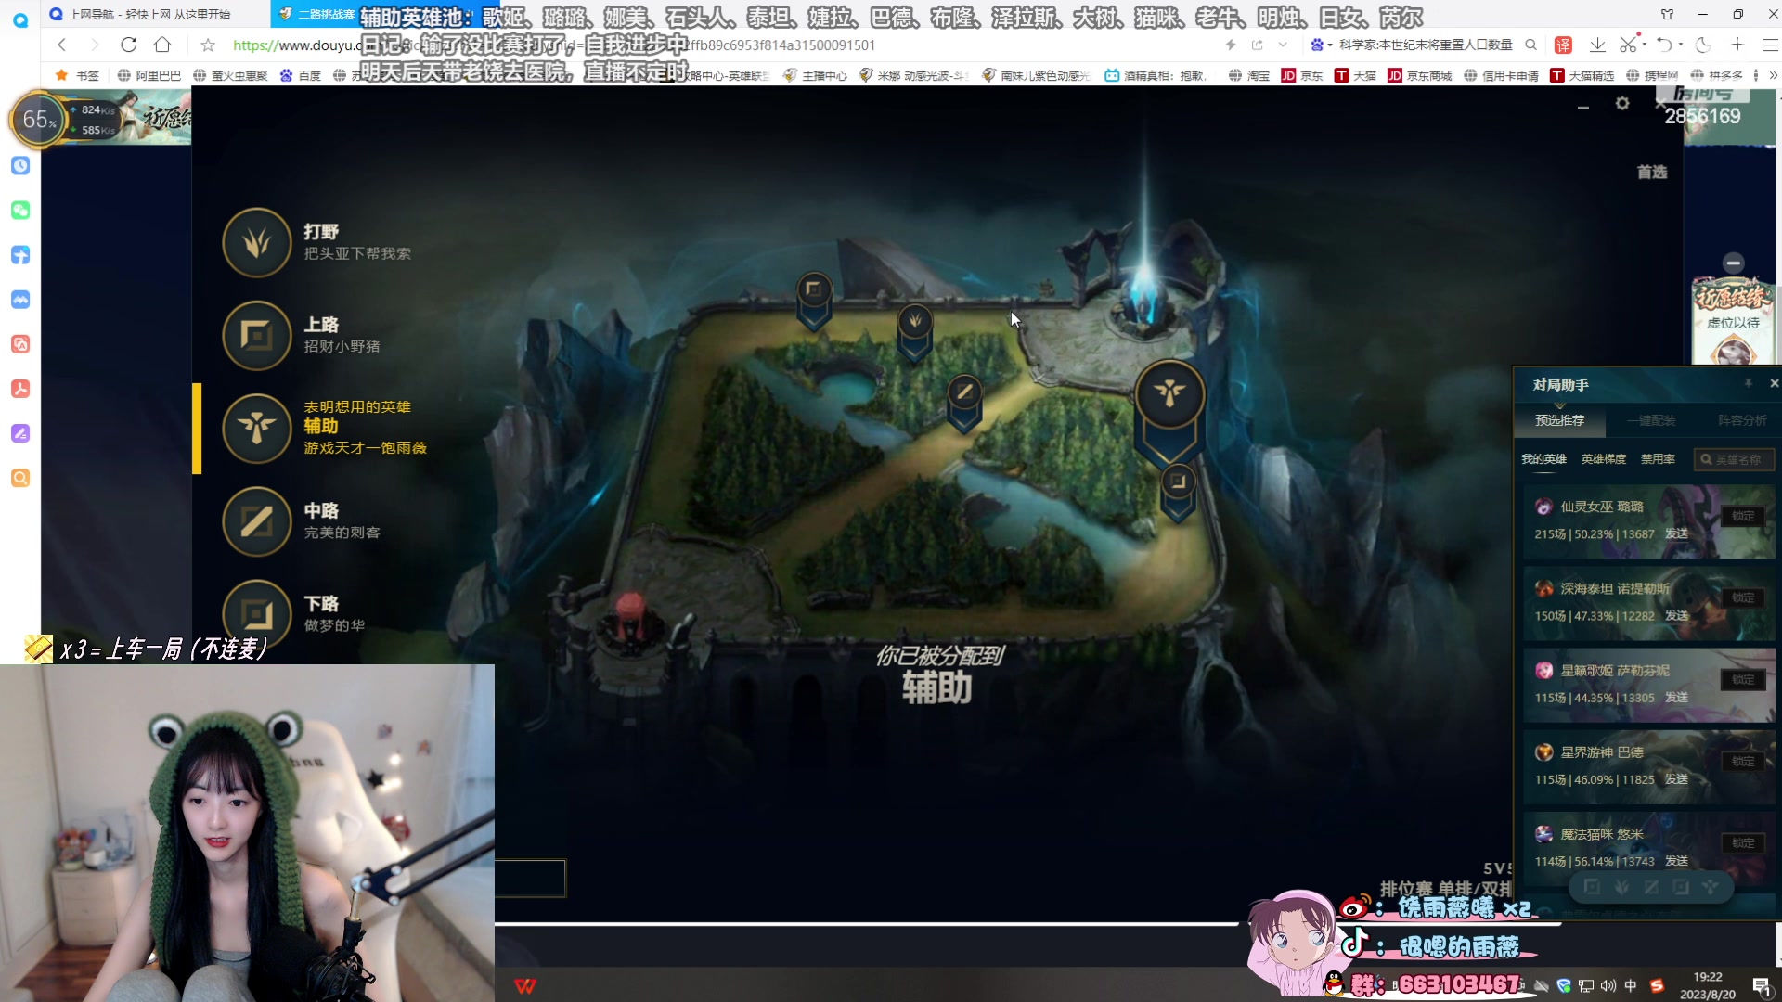
Task: Lock in 星籁歌姬 萨勒芬妮 with 锁定
Action: click(x=1743, y=680)
